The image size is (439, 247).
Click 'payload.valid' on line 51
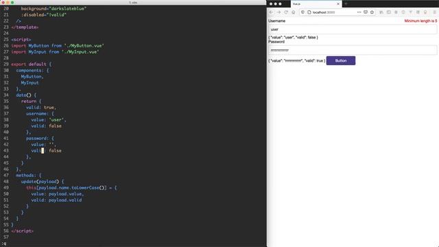pos(65,200)
